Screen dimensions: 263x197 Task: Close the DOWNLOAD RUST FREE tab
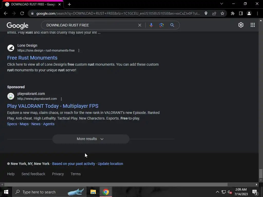pos(60,4)
